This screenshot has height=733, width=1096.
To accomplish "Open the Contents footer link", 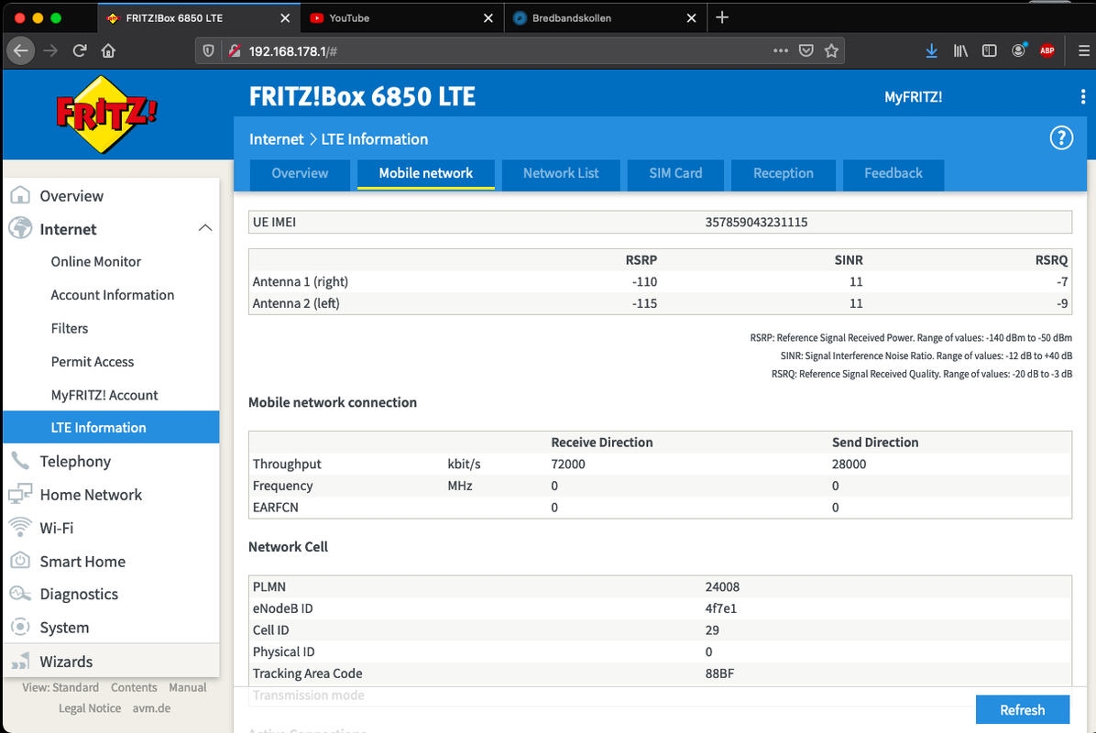I will tap(134, 687).
